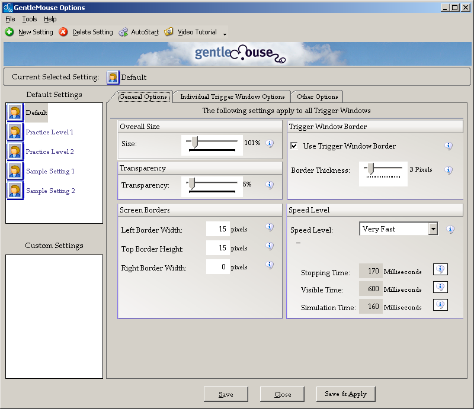The height and width of the screenshot is (409, 474).
Task: Click the info icon for Use Trigger Window Border
Action: (449, 146)
